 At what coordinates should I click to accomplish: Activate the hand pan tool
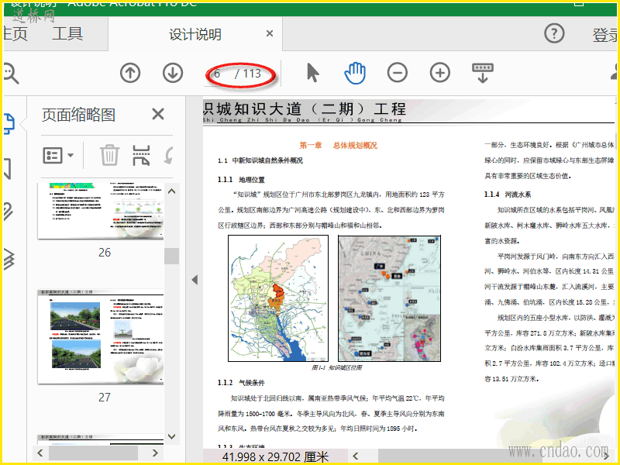coord(355,73)
